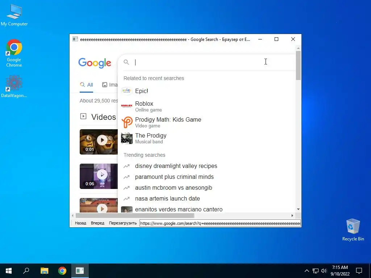Click trending arrow beside paramount plus criminal minds
Screen dimensions: 371x278
(x=126, y=177)
